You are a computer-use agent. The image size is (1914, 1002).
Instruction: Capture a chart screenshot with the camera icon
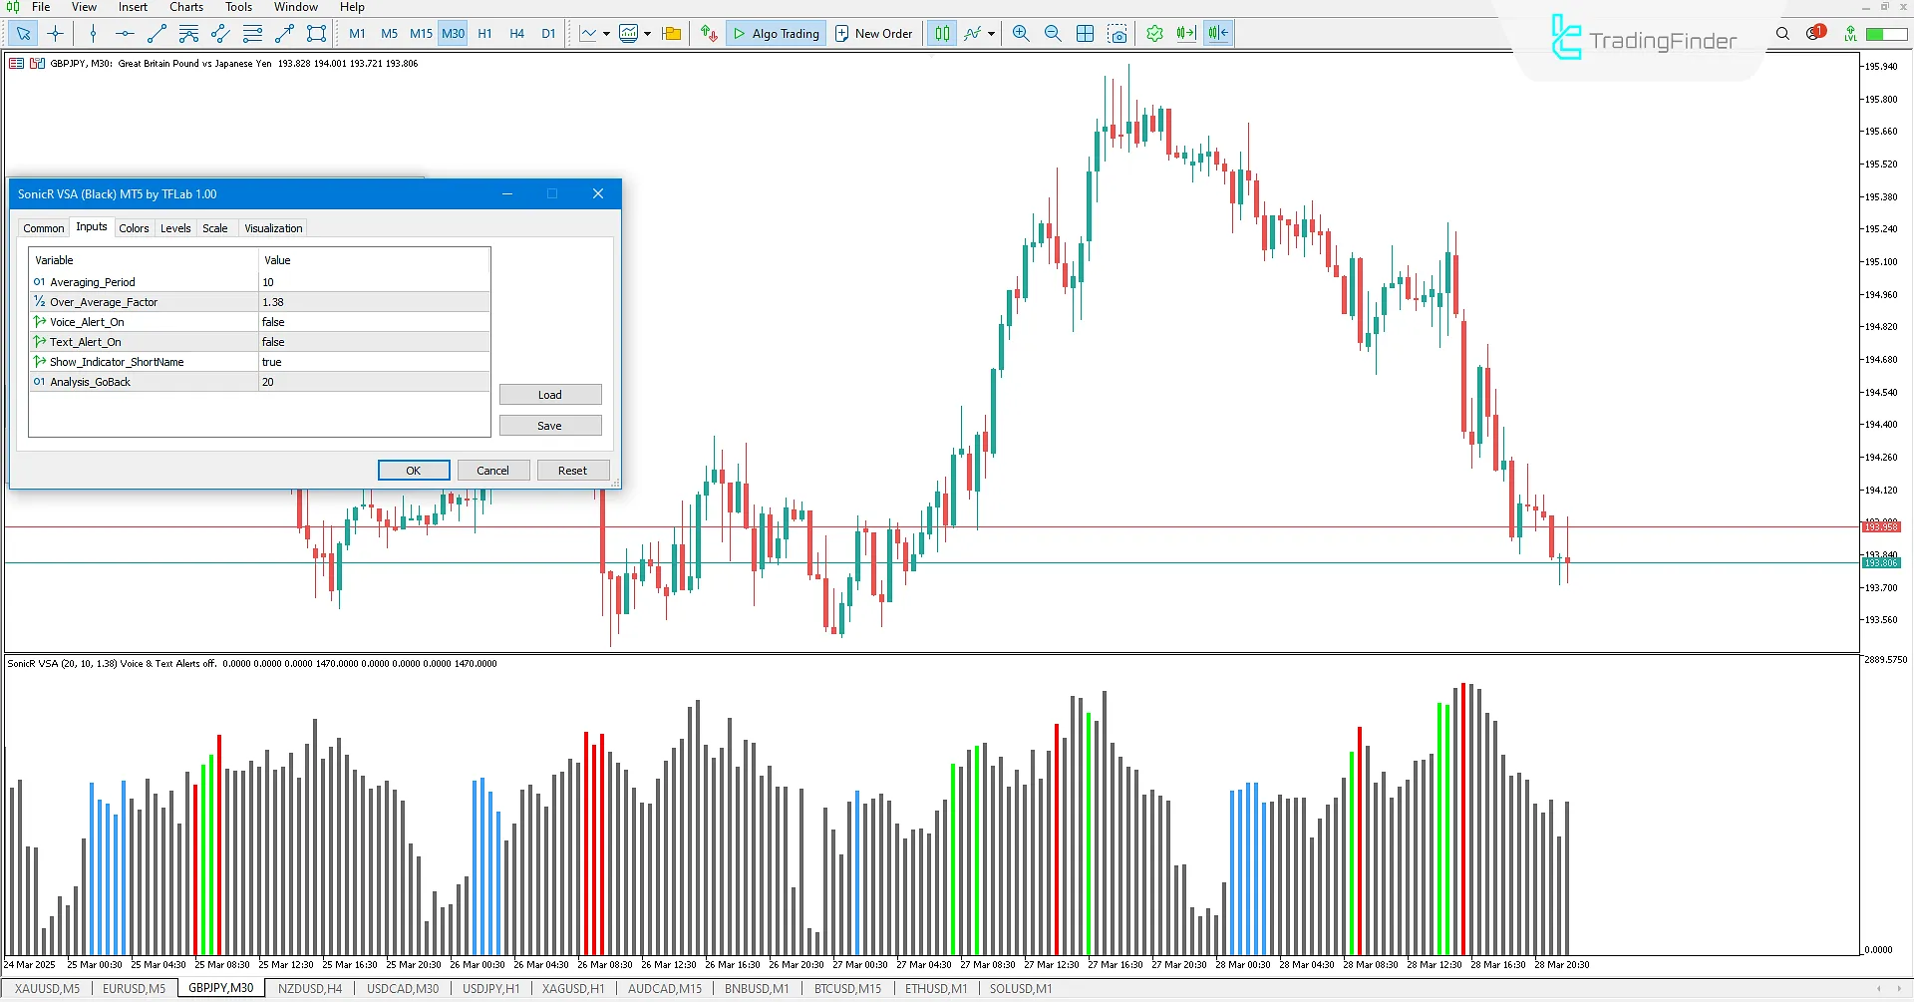(1117, 33)
